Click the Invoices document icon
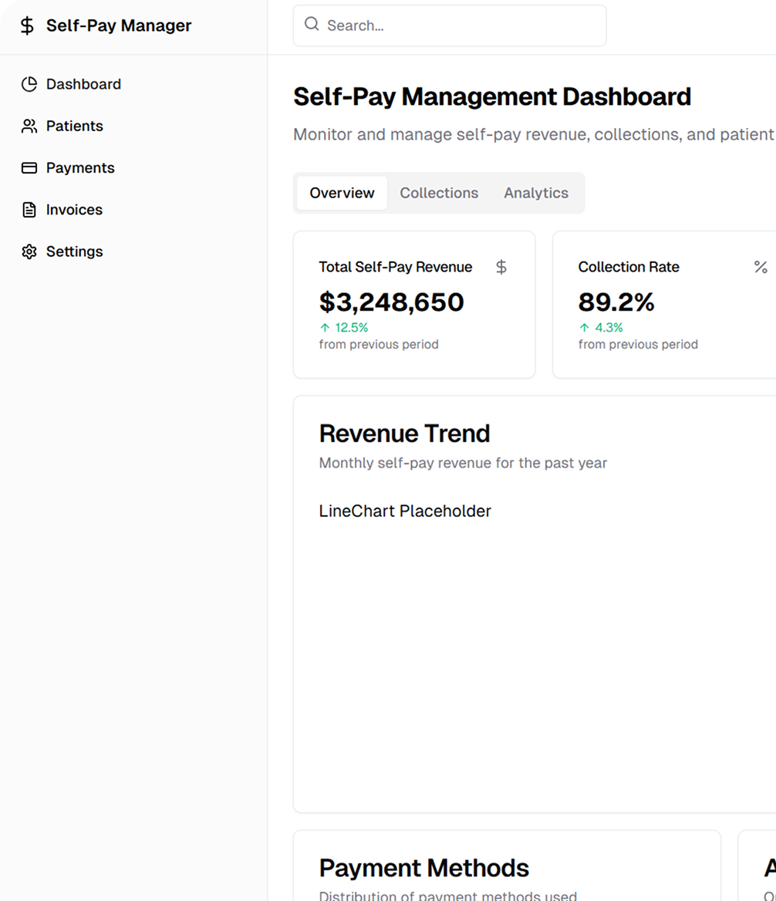 (29, 210)
